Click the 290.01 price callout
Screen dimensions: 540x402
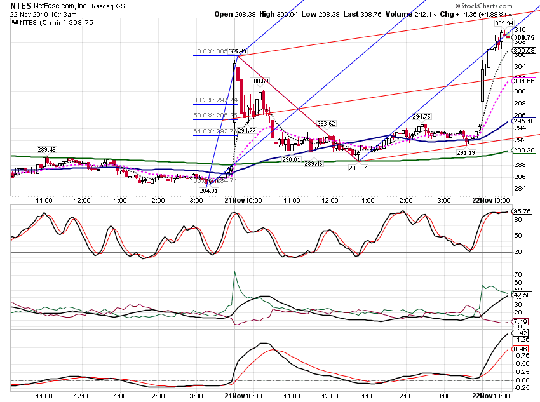(291, 159)
